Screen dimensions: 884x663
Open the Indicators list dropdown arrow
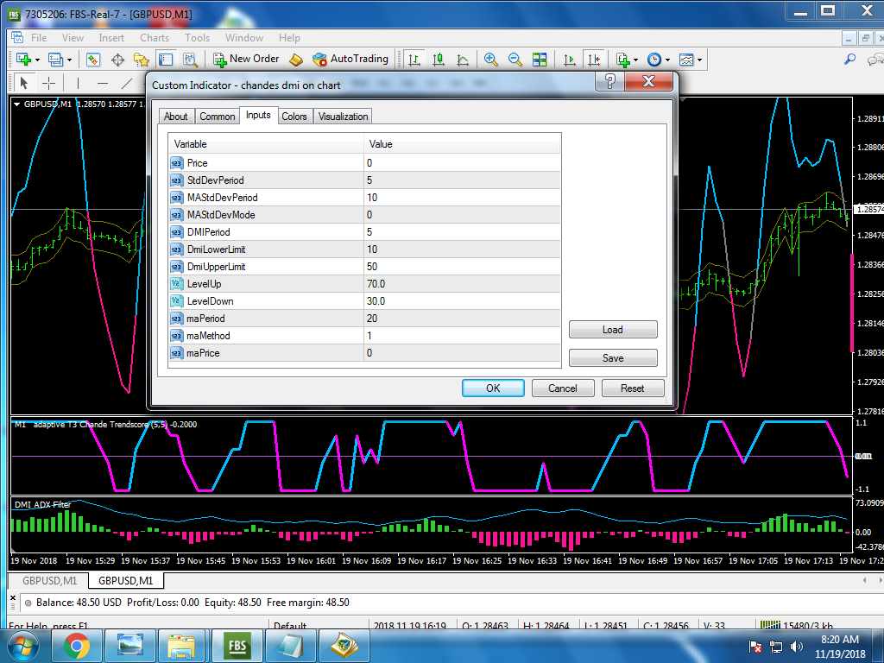pos(635,60)
